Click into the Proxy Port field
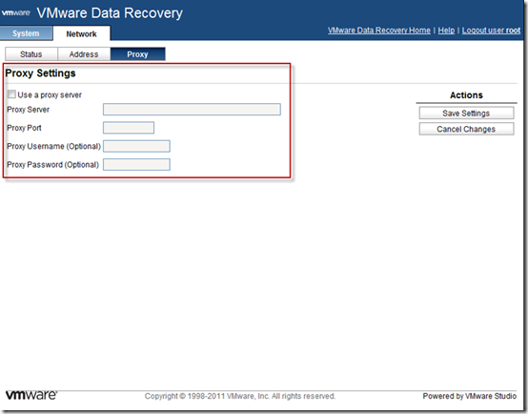This screenshot has width=528, height=414. click(x=129, y=128)
